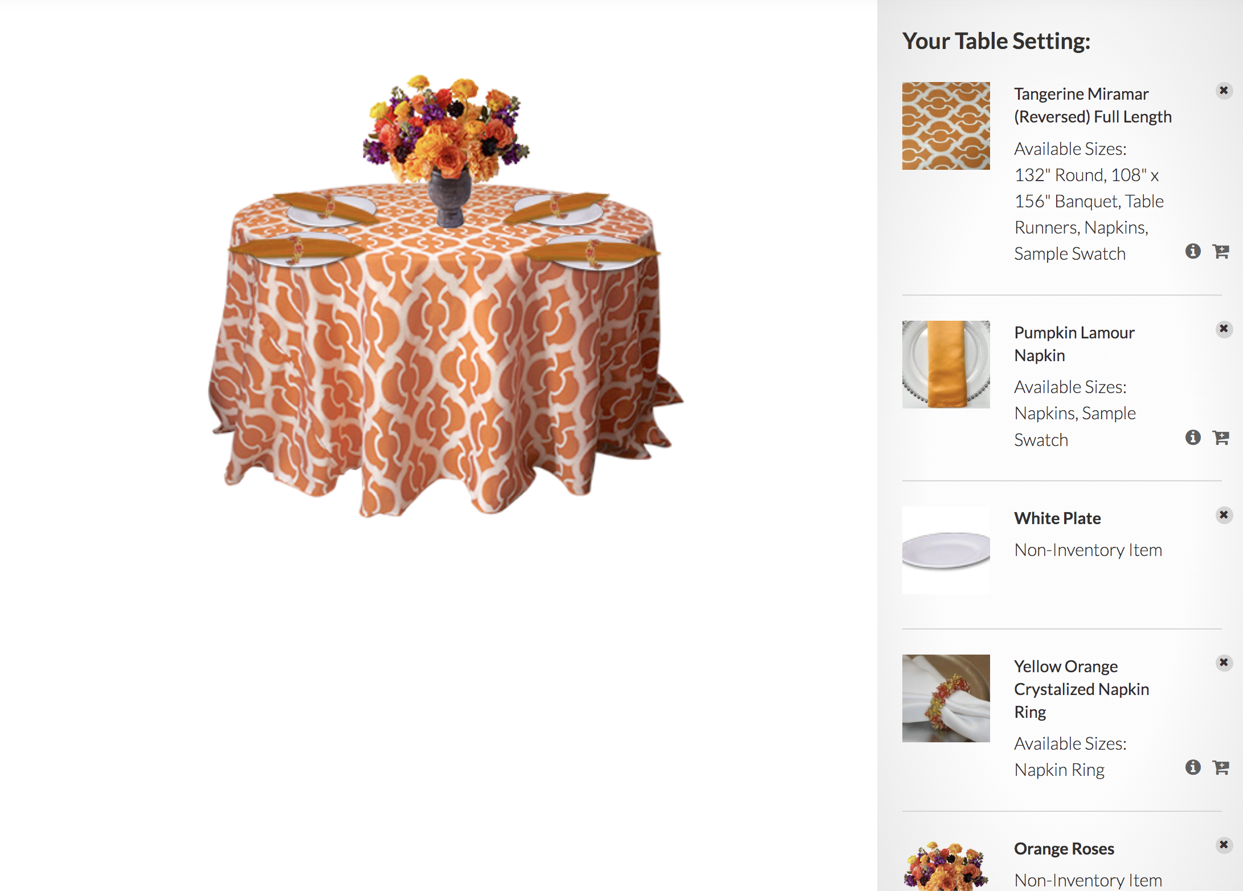1243x891 pixels.
Task: Remove Yellow Orange Crystalized Napkin Ring
Action: coord(1224,663)
